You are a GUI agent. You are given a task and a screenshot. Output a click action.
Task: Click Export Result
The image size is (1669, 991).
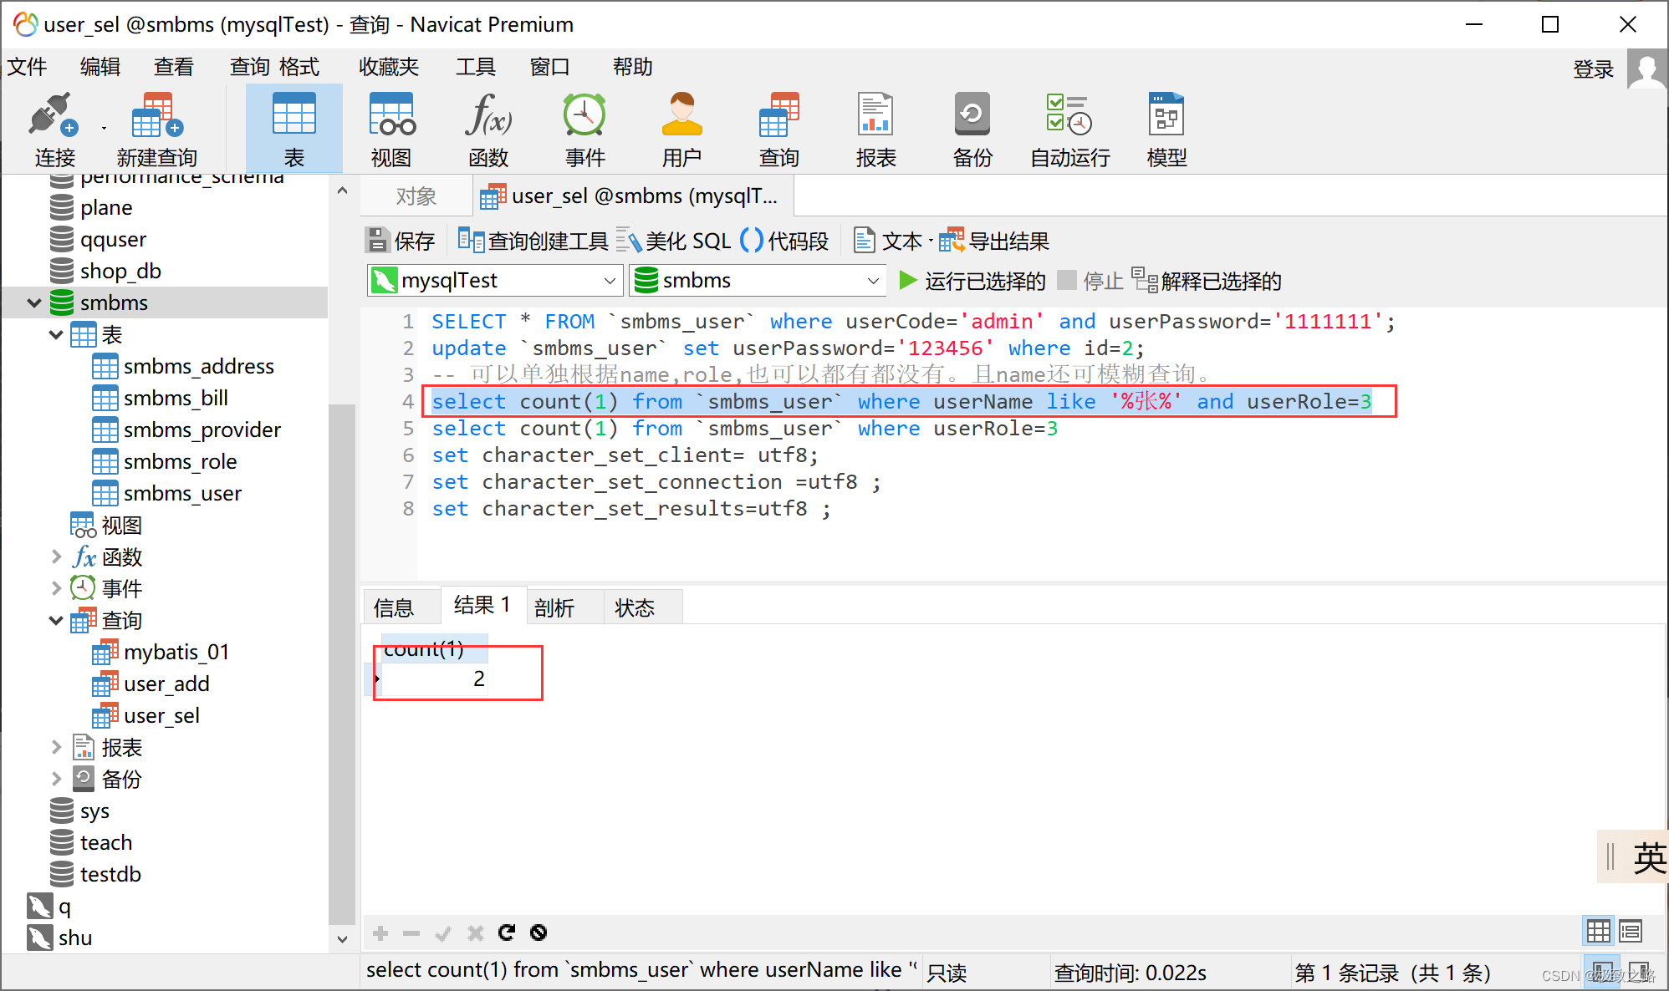point(993,241)
